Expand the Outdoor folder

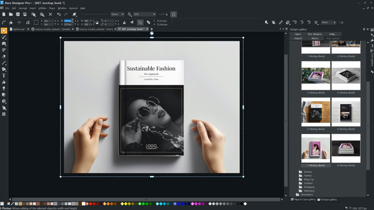click(x=306, y=183)
